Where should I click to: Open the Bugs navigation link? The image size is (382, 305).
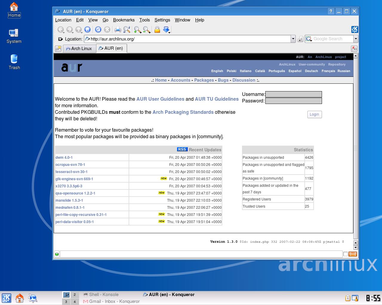pyautogui.click(x=223, y=80)
